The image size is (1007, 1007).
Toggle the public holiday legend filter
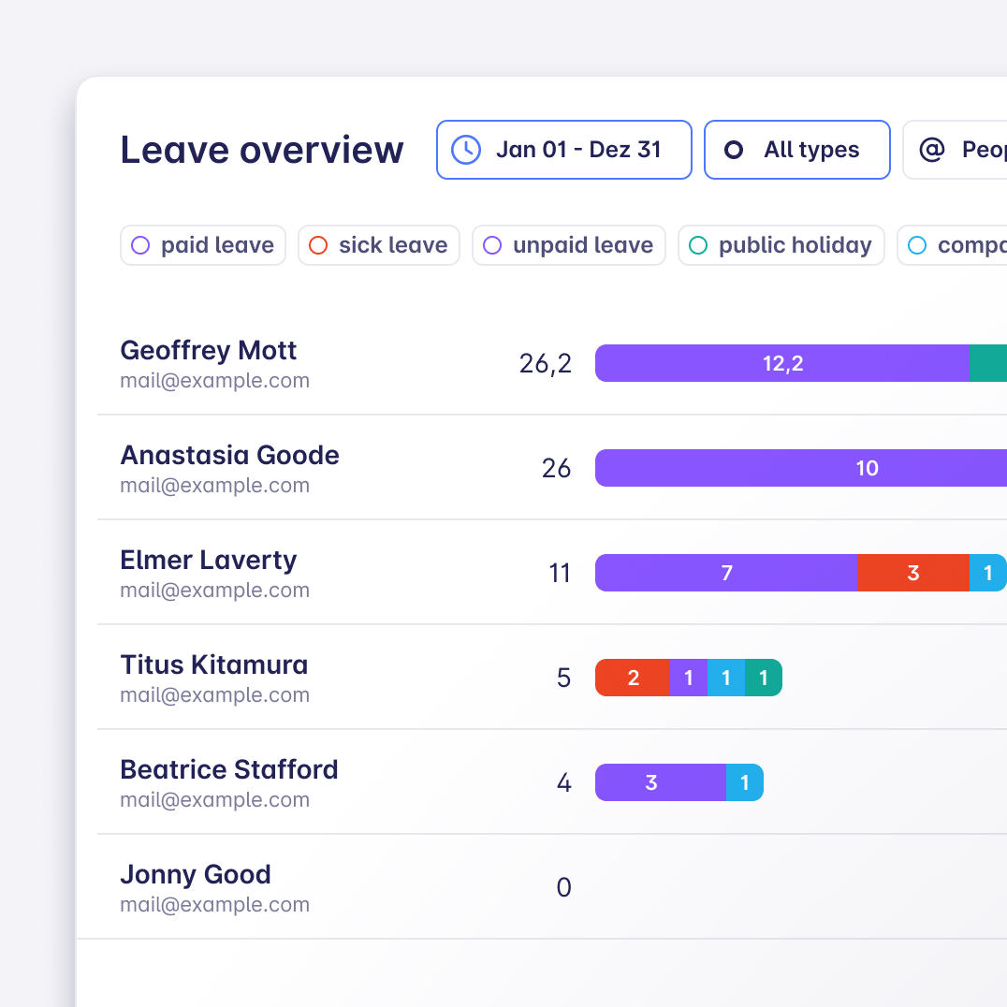[x=781, y=245]
